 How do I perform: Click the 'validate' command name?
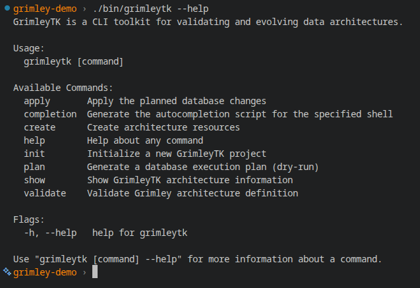tap(45, 193)
